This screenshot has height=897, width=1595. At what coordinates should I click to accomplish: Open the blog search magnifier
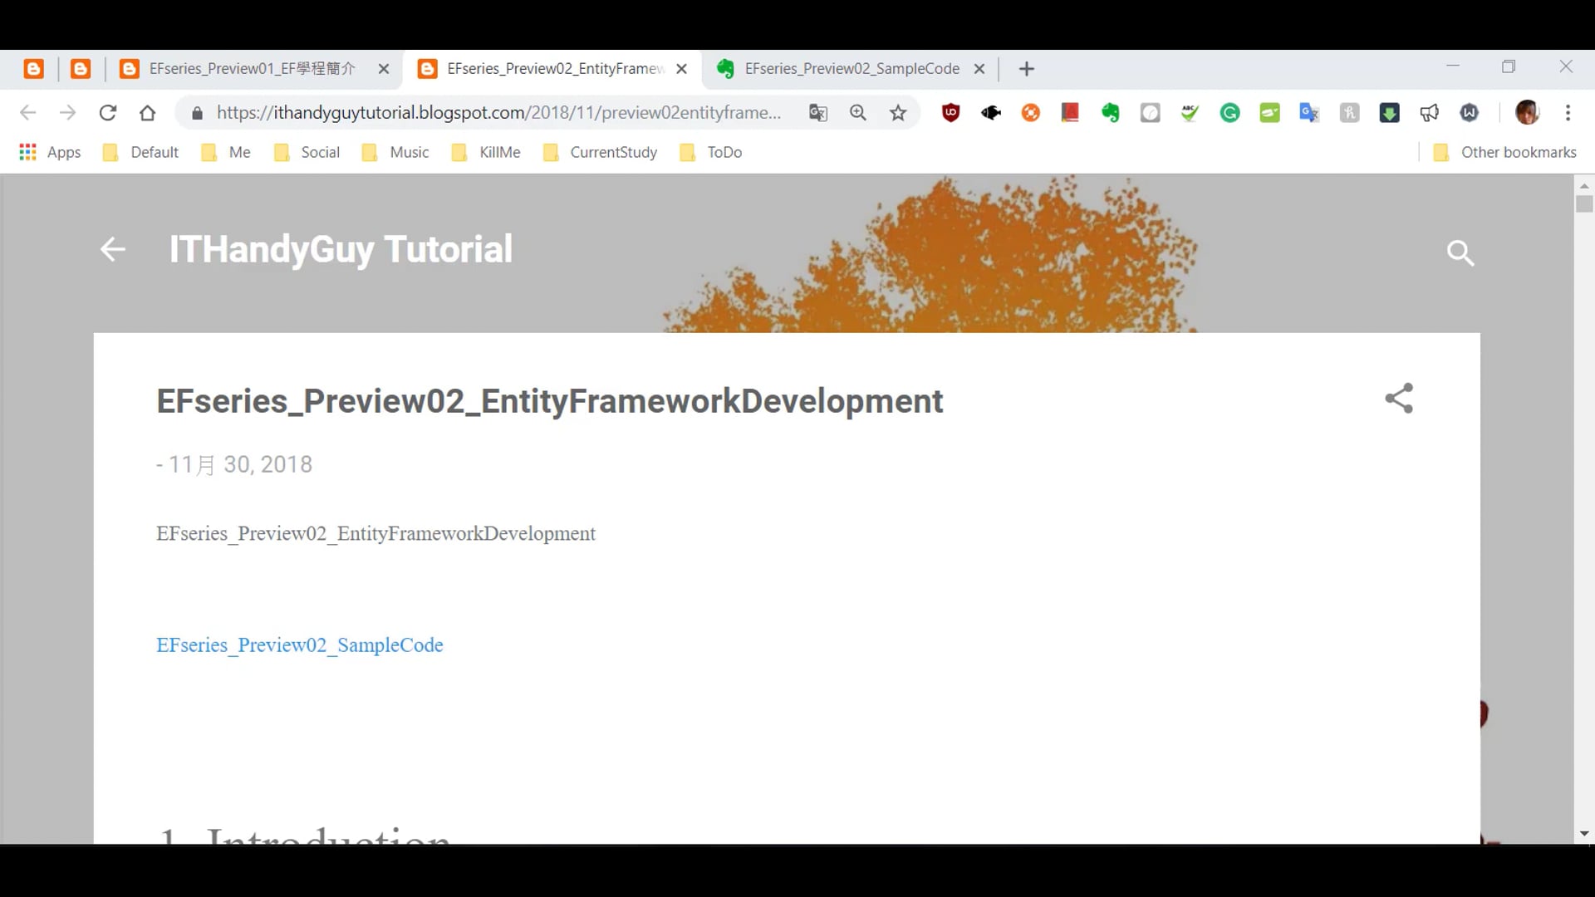pos(1460,252)
